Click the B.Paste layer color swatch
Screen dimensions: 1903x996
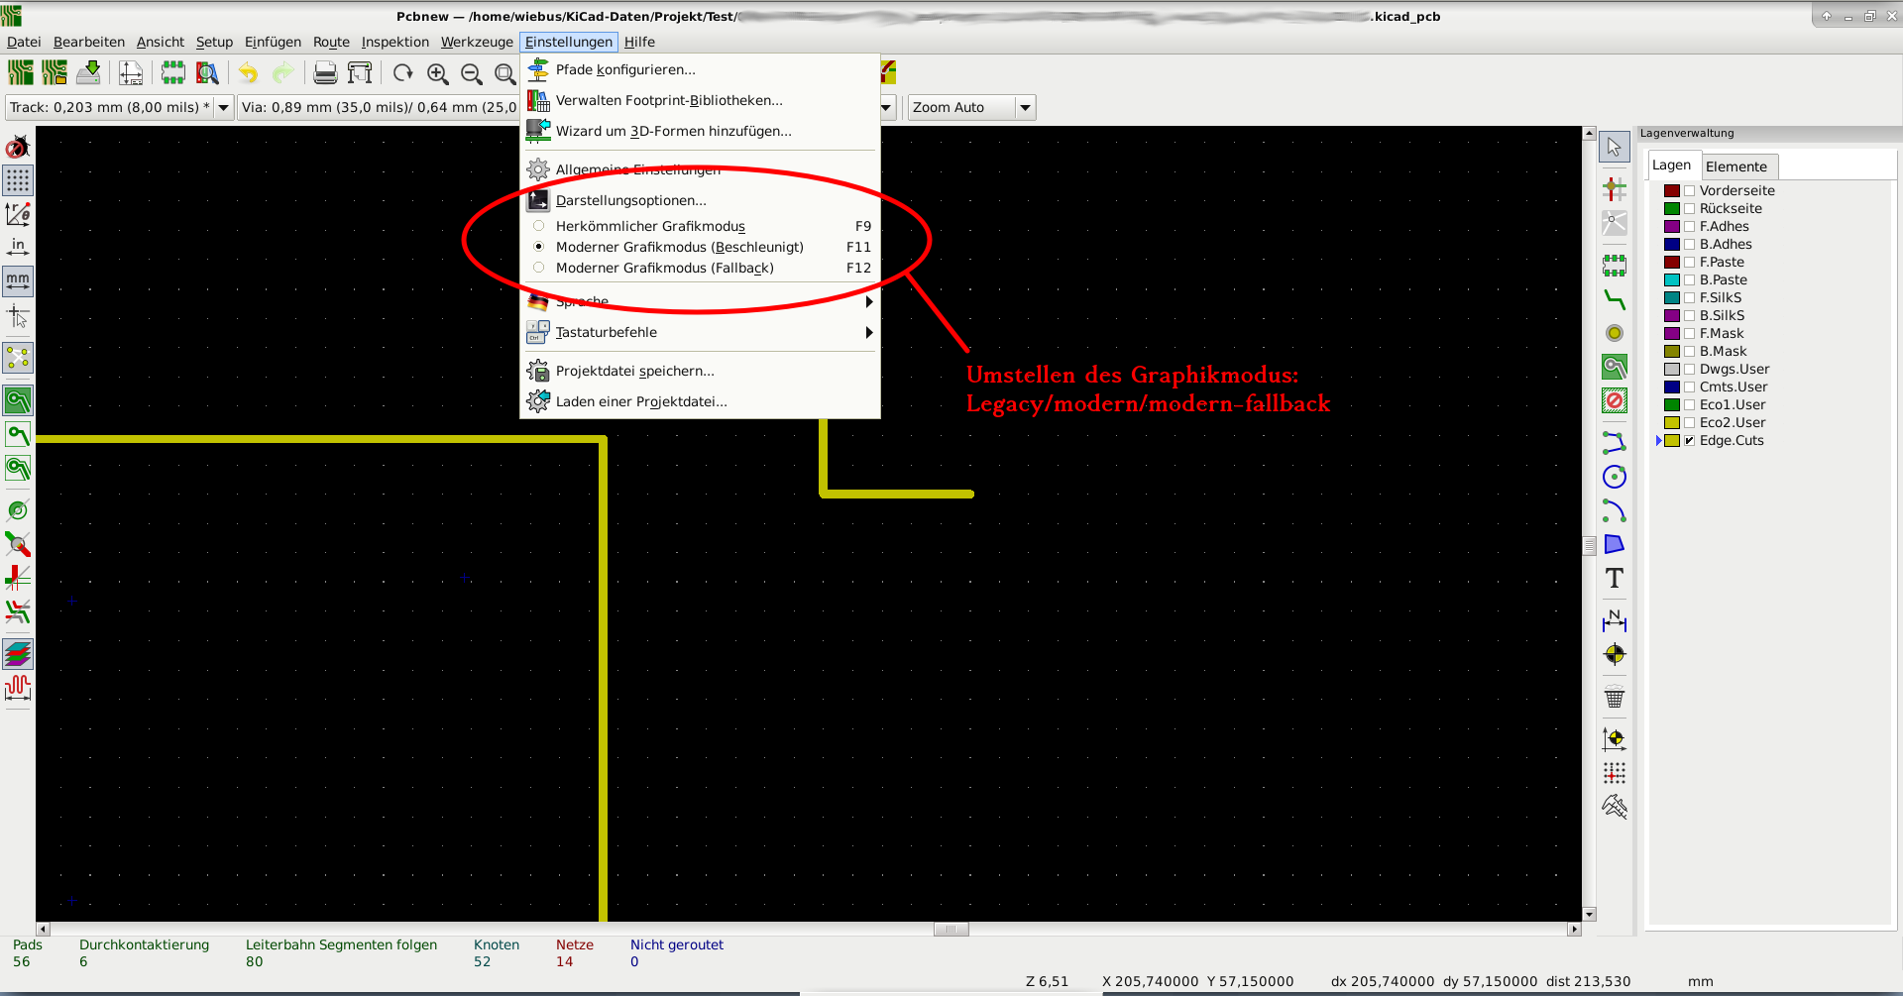[1672, 279]
